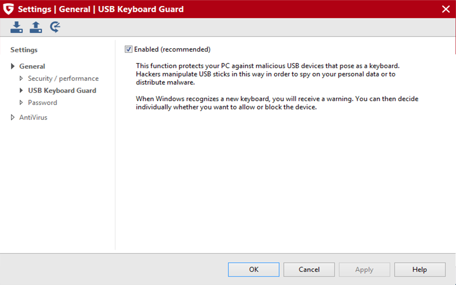Collapse the General tree node arrow
The width and height of the screenshot is (456, 285).
[13, 66]
